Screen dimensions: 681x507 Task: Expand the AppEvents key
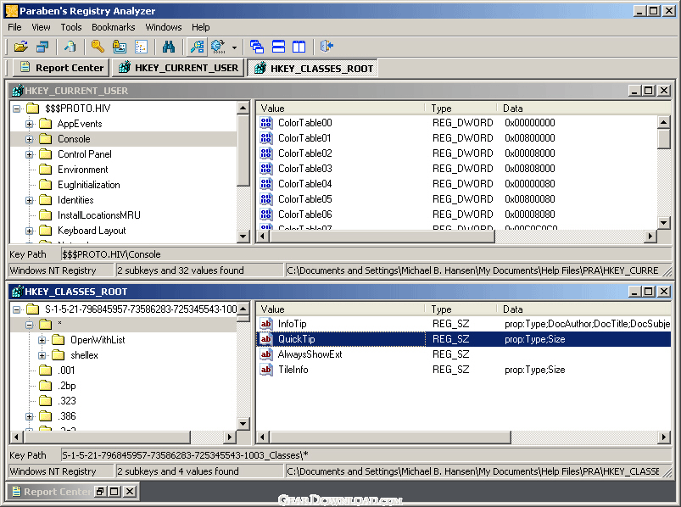pyautogui.click(x=29, y=124)
